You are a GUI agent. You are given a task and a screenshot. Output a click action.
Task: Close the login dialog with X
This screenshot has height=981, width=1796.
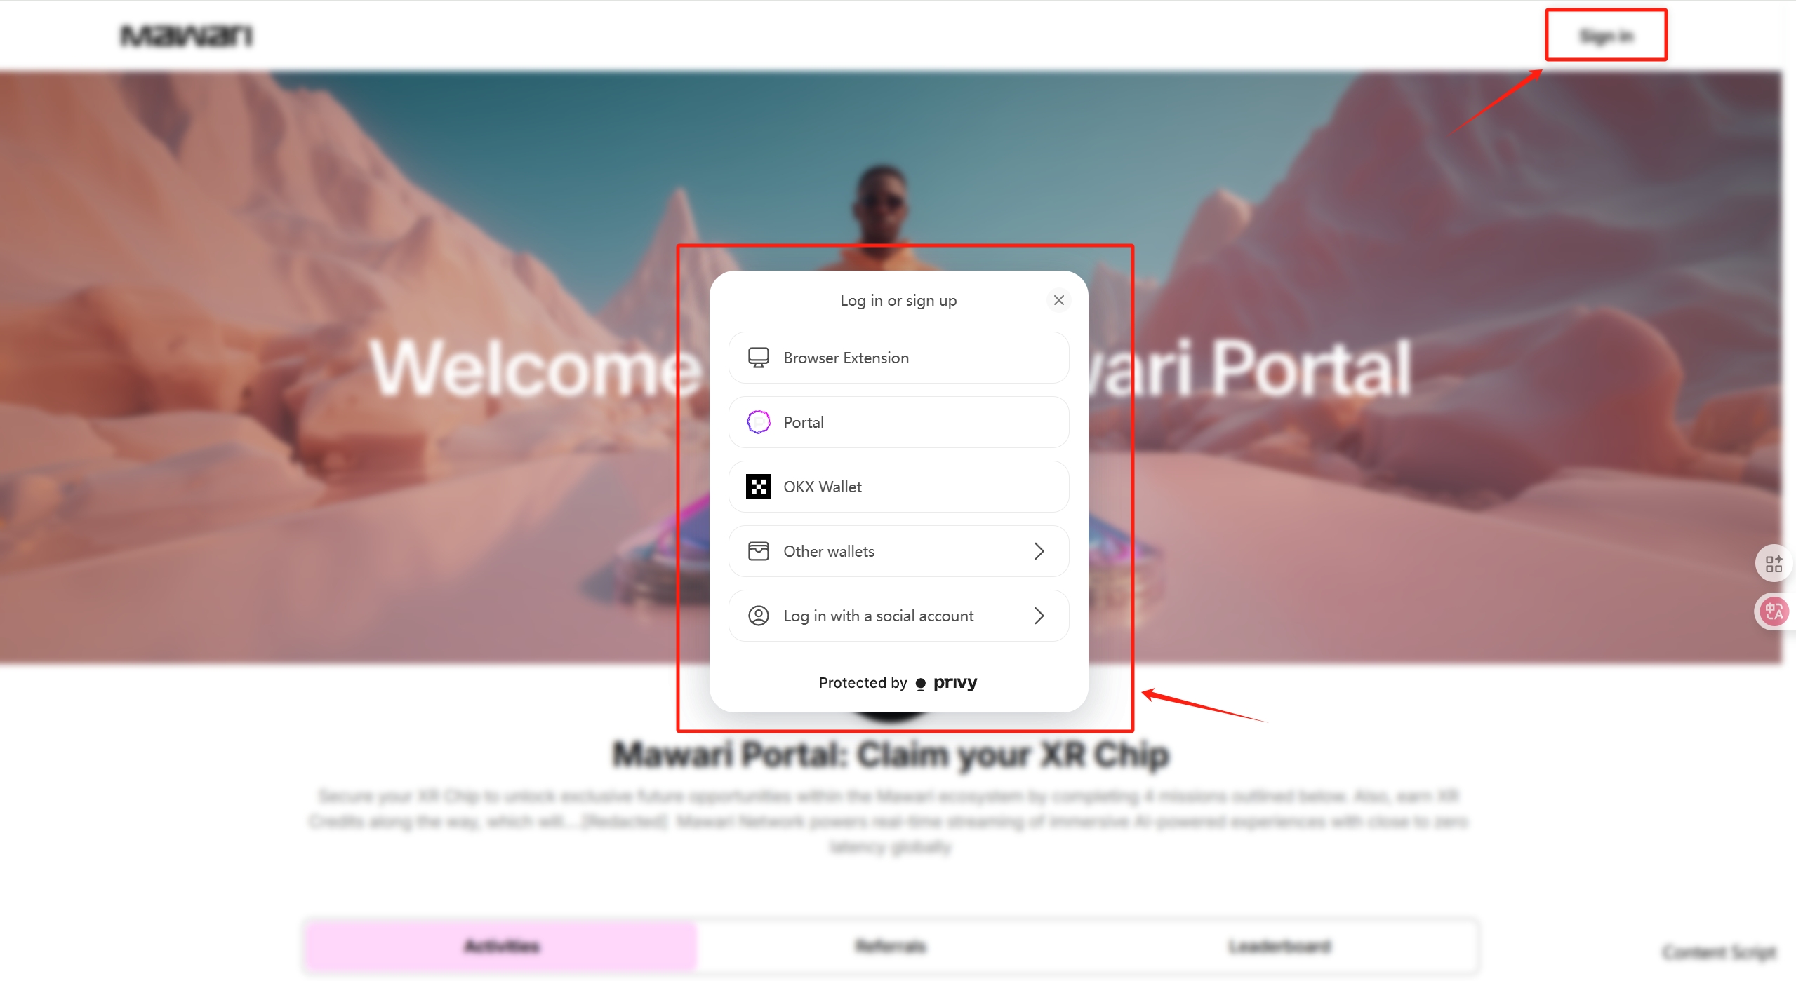(x=1059, y=300)
